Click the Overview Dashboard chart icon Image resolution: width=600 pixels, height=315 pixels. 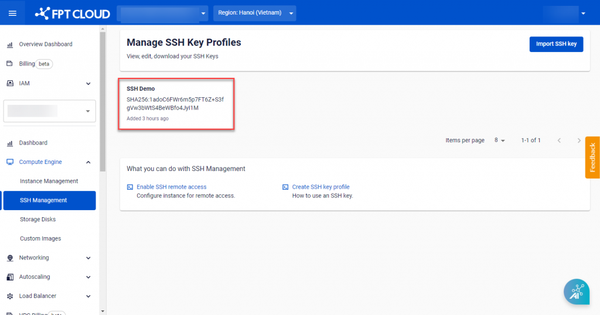pos(10,44)
